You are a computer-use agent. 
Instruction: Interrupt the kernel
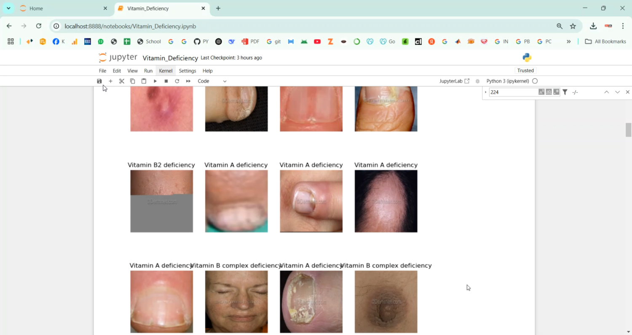point(166,81)
